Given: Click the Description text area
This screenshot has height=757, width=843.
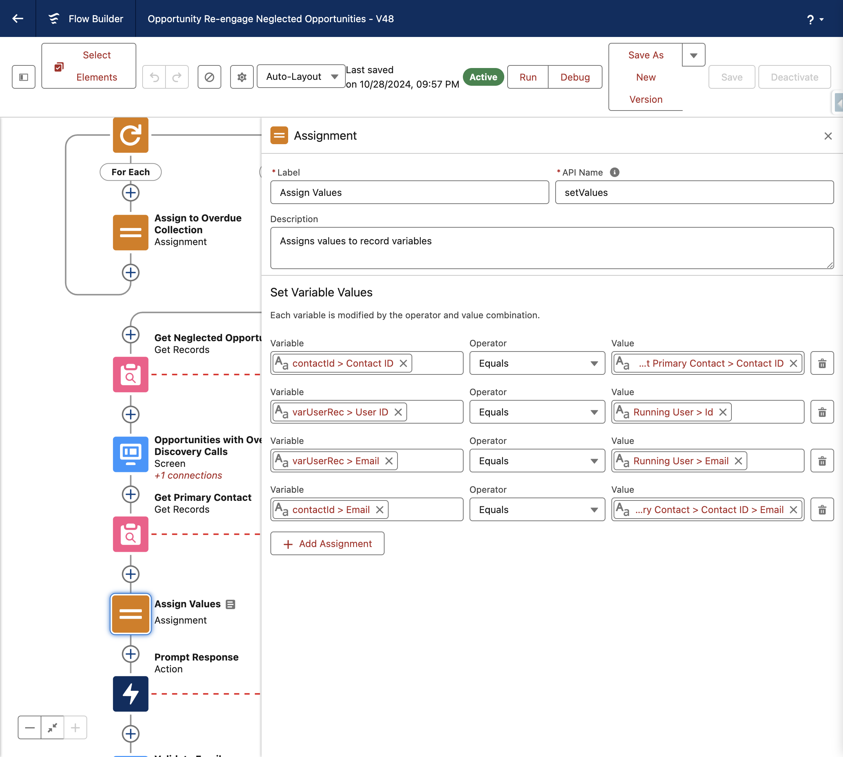Looking at the screenshot, I should [x=552, y=248].
